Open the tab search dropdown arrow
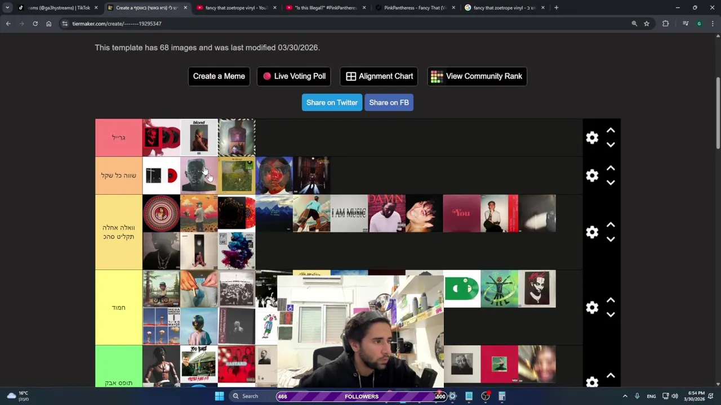The image size is (721, 405). click(7, 8)
